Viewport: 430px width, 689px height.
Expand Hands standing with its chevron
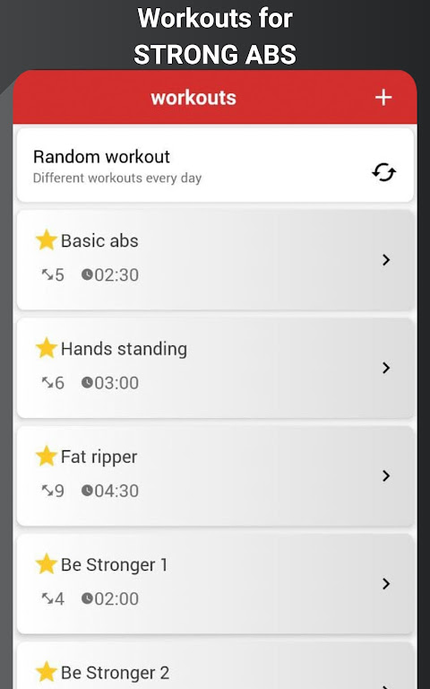pos(386,368)
